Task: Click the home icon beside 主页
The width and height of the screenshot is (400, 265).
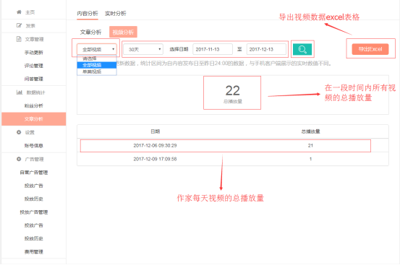Action: pos(19,12)
